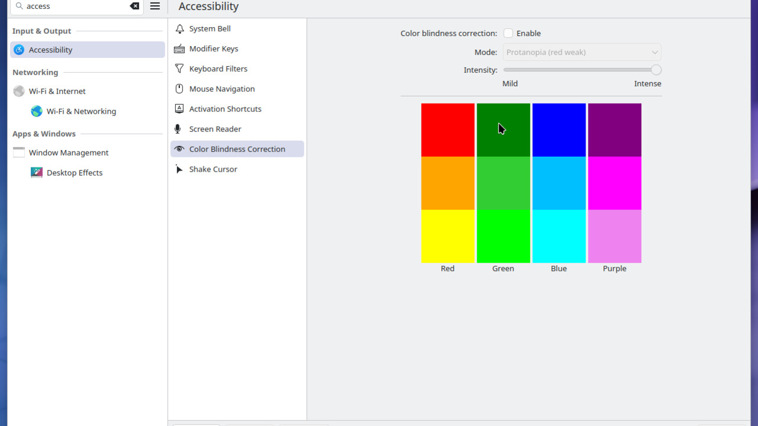Click the pure red swatch

448,130
